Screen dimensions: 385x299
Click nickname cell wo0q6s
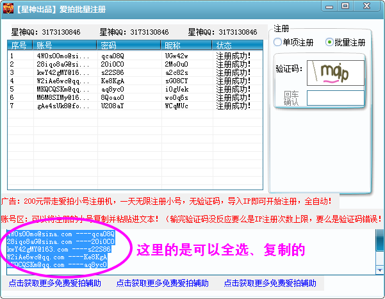point(177,98)
